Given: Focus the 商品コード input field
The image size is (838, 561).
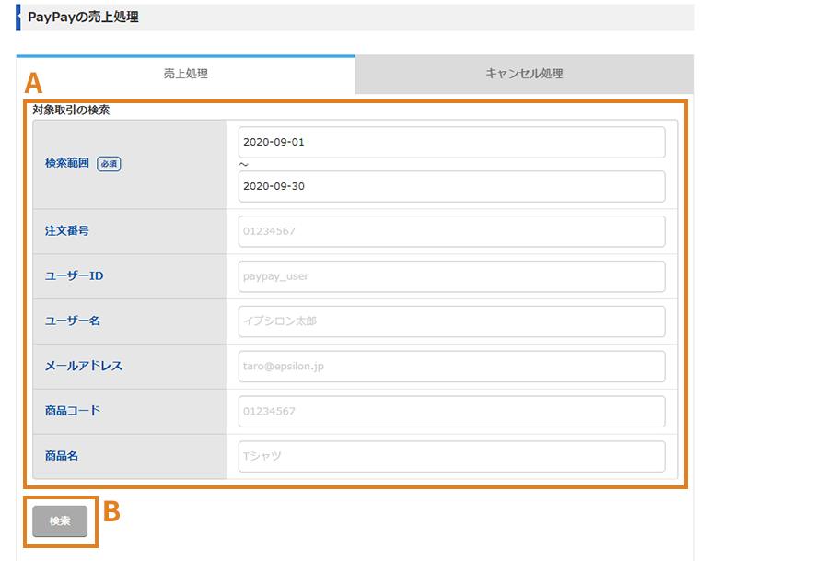Looking at the screenshot, I should pyautogui.click(x=451, y=411).
